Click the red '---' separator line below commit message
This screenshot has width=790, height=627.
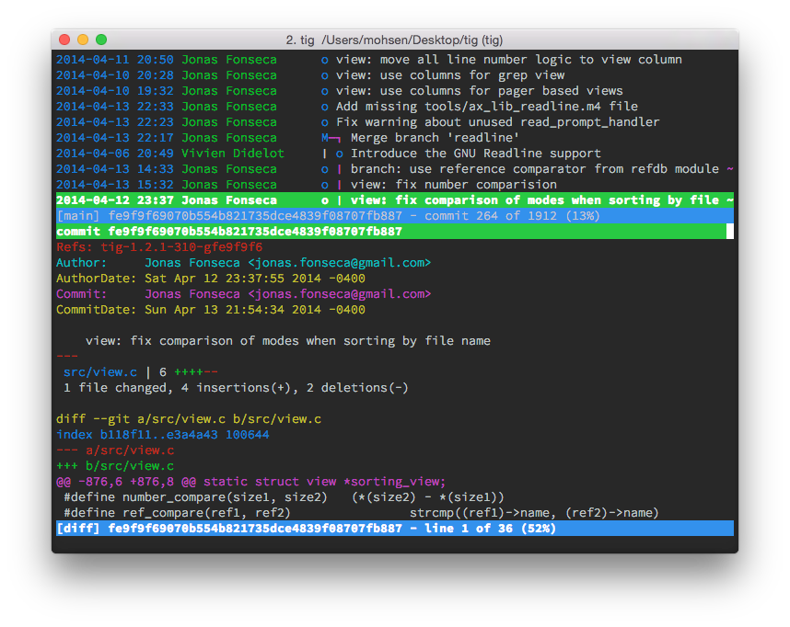click(67, 357)
